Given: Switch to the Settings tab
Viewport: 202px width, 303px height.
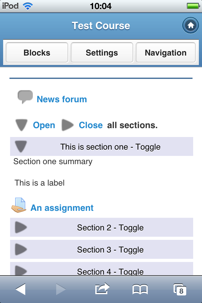Looking at the screenshot, I should click(x=102, y=53).
